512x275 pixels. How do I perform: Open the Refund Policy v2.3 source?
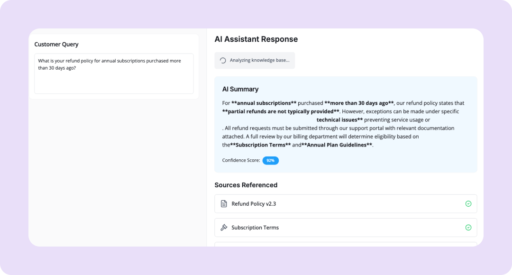coord(254,204)
